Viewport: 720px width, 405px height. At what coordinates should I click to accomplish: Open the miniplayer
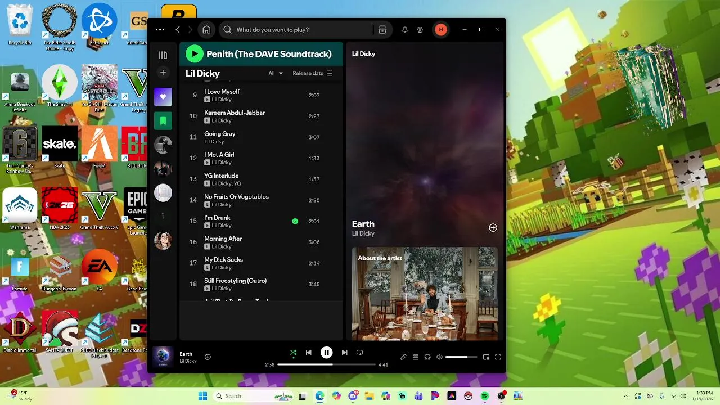[x=486, y=357]
